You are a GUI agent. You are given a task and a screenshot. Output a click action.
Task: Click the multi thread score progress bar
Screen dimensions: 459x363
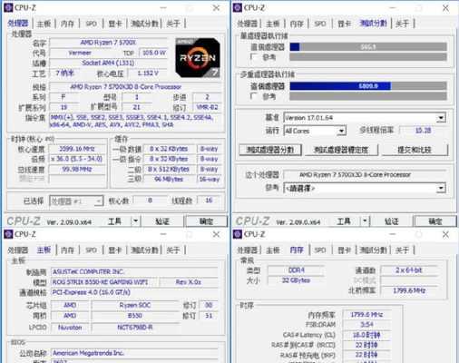[x=368, y=86]
